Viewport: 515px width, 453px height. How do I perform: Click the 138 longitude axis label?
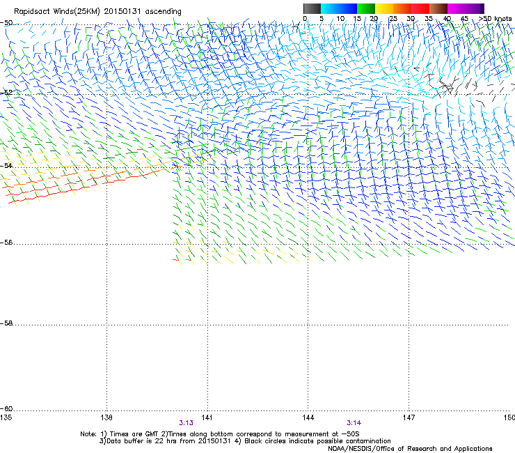tap(106, 417)
